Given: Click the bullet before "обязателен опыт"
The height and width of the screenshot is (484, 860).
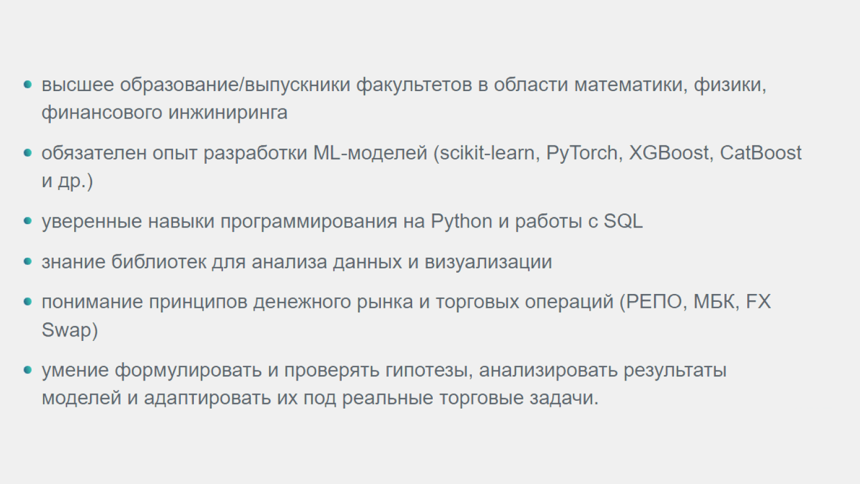Looking at the screenshot, I should point(27,153).
